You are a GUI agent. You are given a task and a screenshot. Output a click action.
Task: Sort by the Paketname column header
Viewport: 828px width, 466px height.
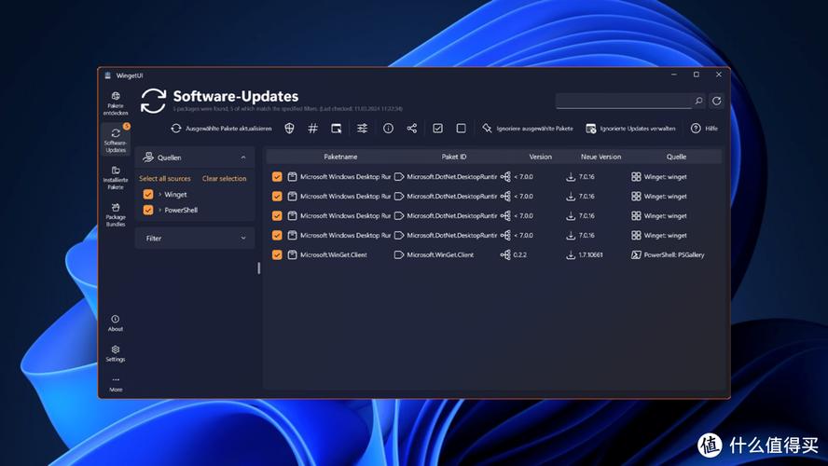tap(340, 157)
